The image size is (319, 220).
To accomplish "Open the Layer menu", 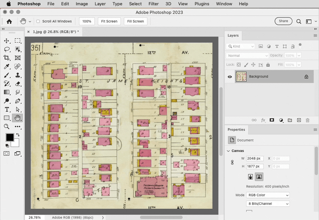I will [x=100, y=4].
